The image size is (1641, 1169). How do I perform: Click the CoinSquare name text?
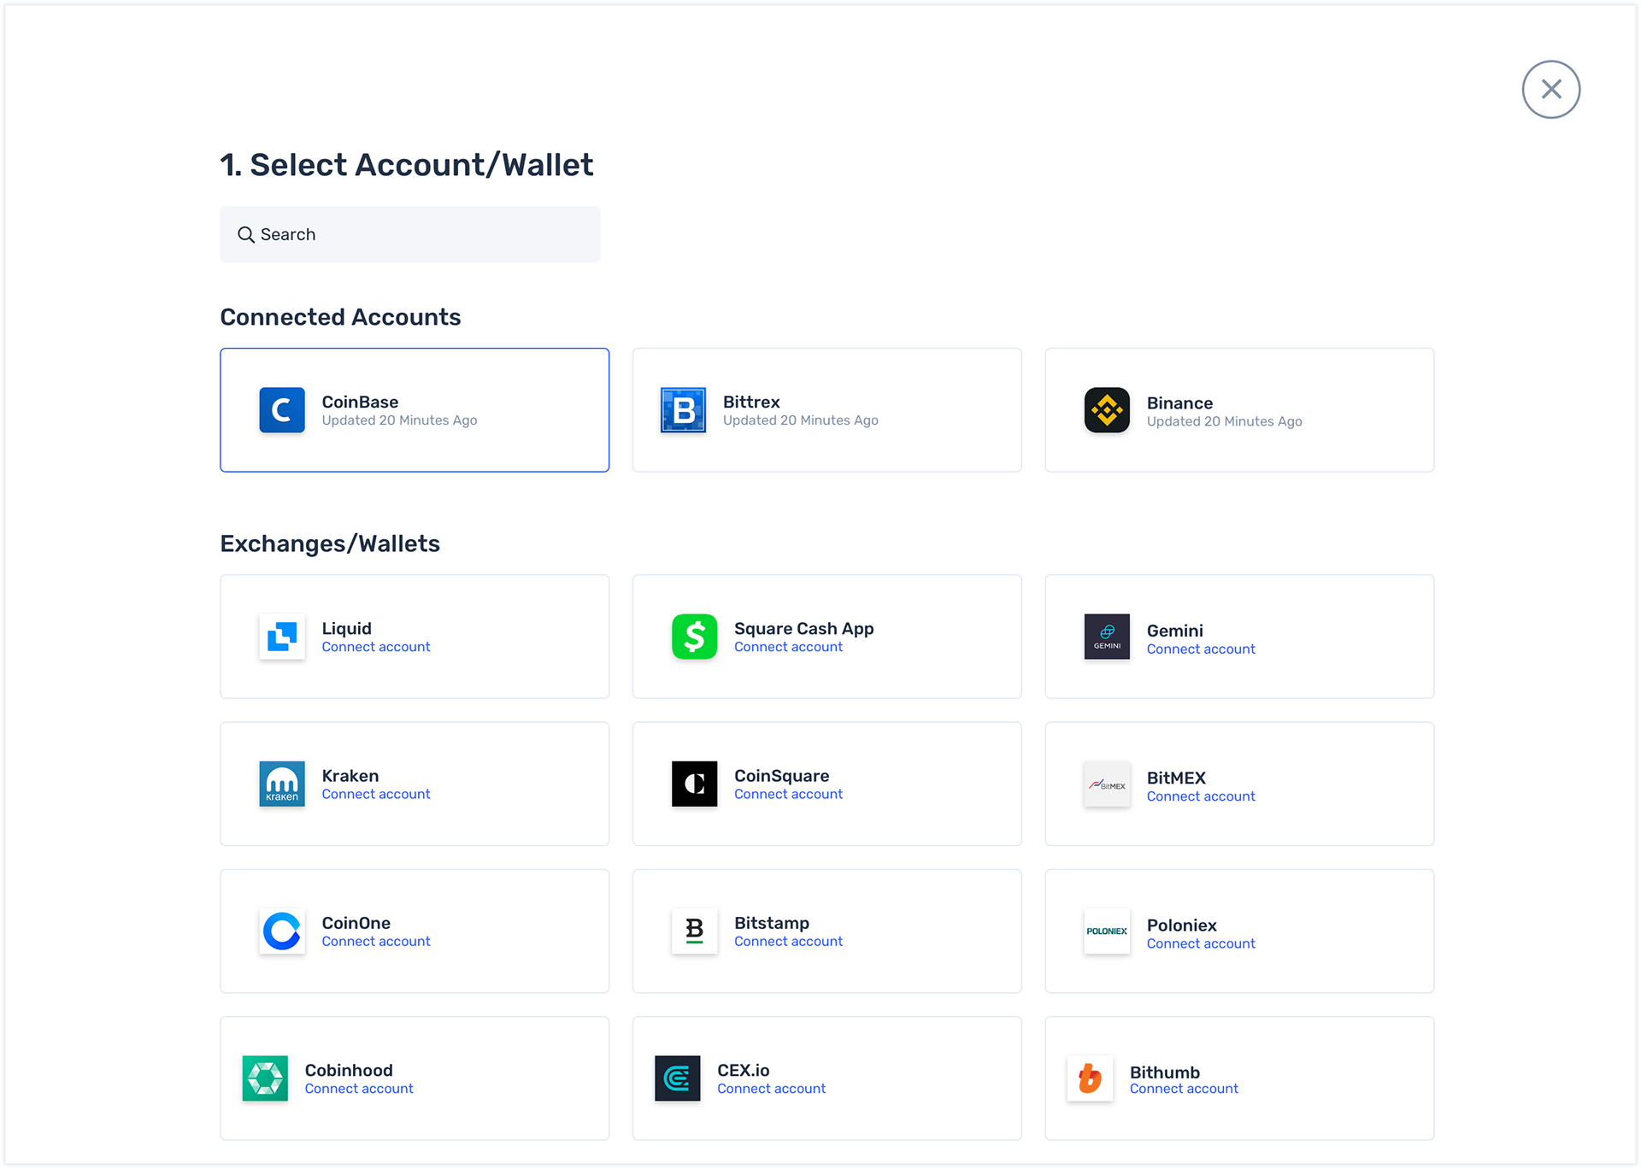click(x=781, y=776)
